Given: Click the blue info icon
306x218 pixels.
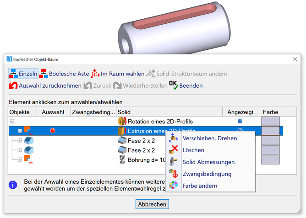Looking at the screenshot, I should [x=13, y=185].
